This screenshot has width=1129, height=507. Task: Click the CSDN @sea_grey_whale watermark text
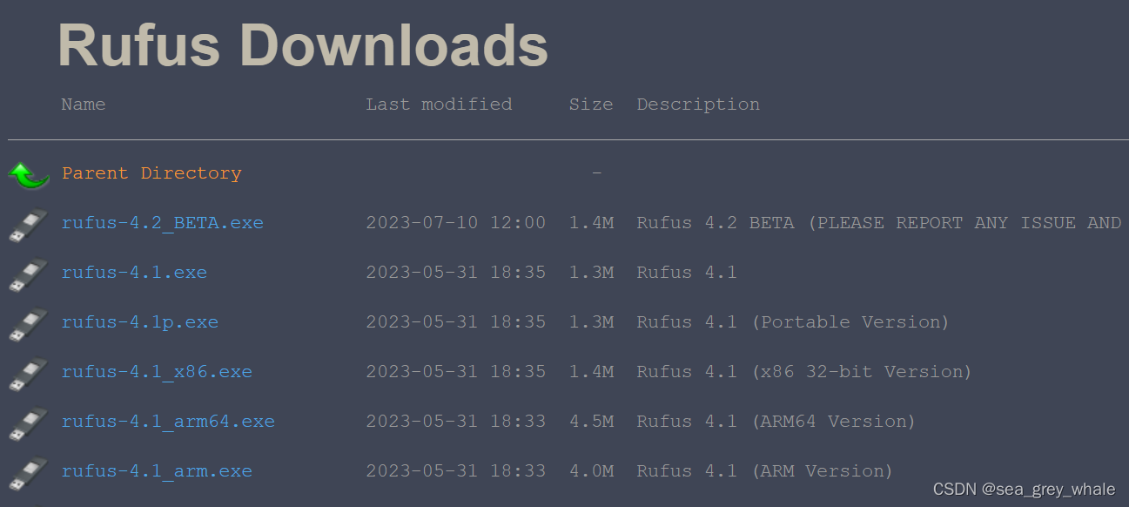1025,489
